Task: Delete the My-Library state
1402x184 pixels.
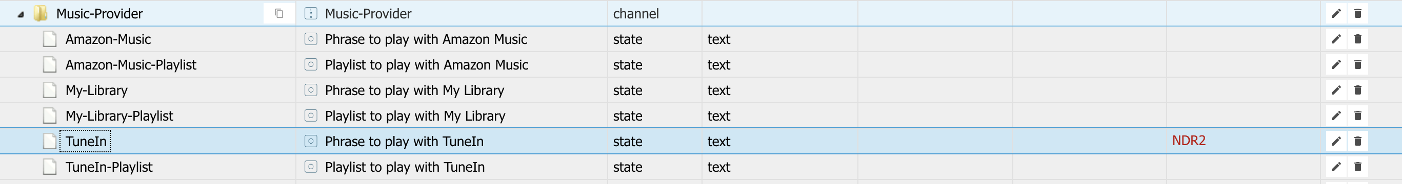Action: (x=1357, y=90)
